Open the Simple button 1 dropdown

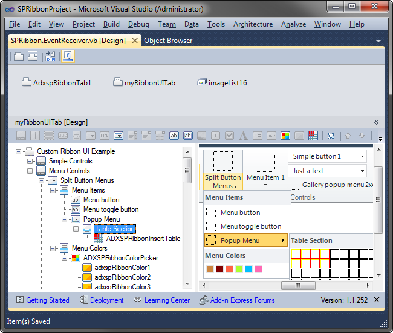pyautogui.click(x=362, y=156)
